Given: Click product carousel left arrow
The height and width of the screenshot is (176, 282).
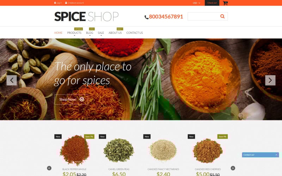Looking at the screenshot, I should coord(49,168).
